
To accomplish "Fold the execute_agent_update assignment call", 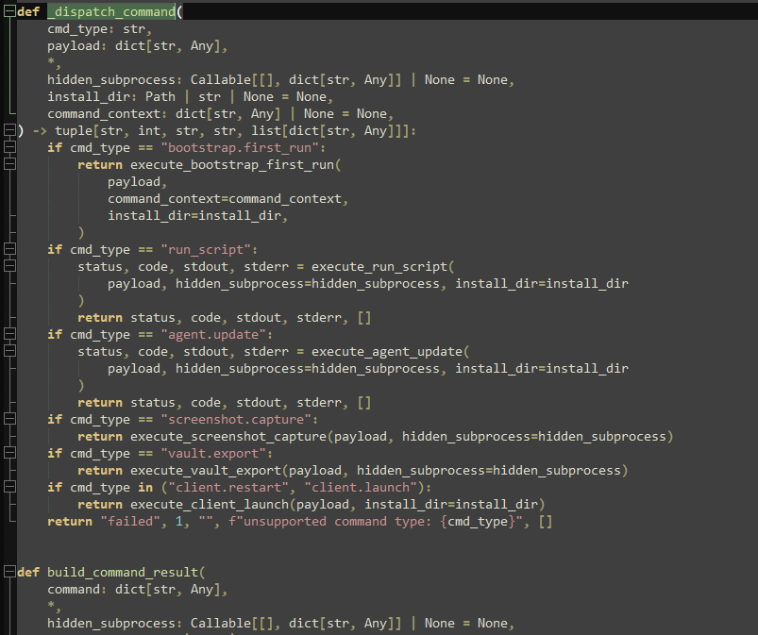I will [9, 351].
